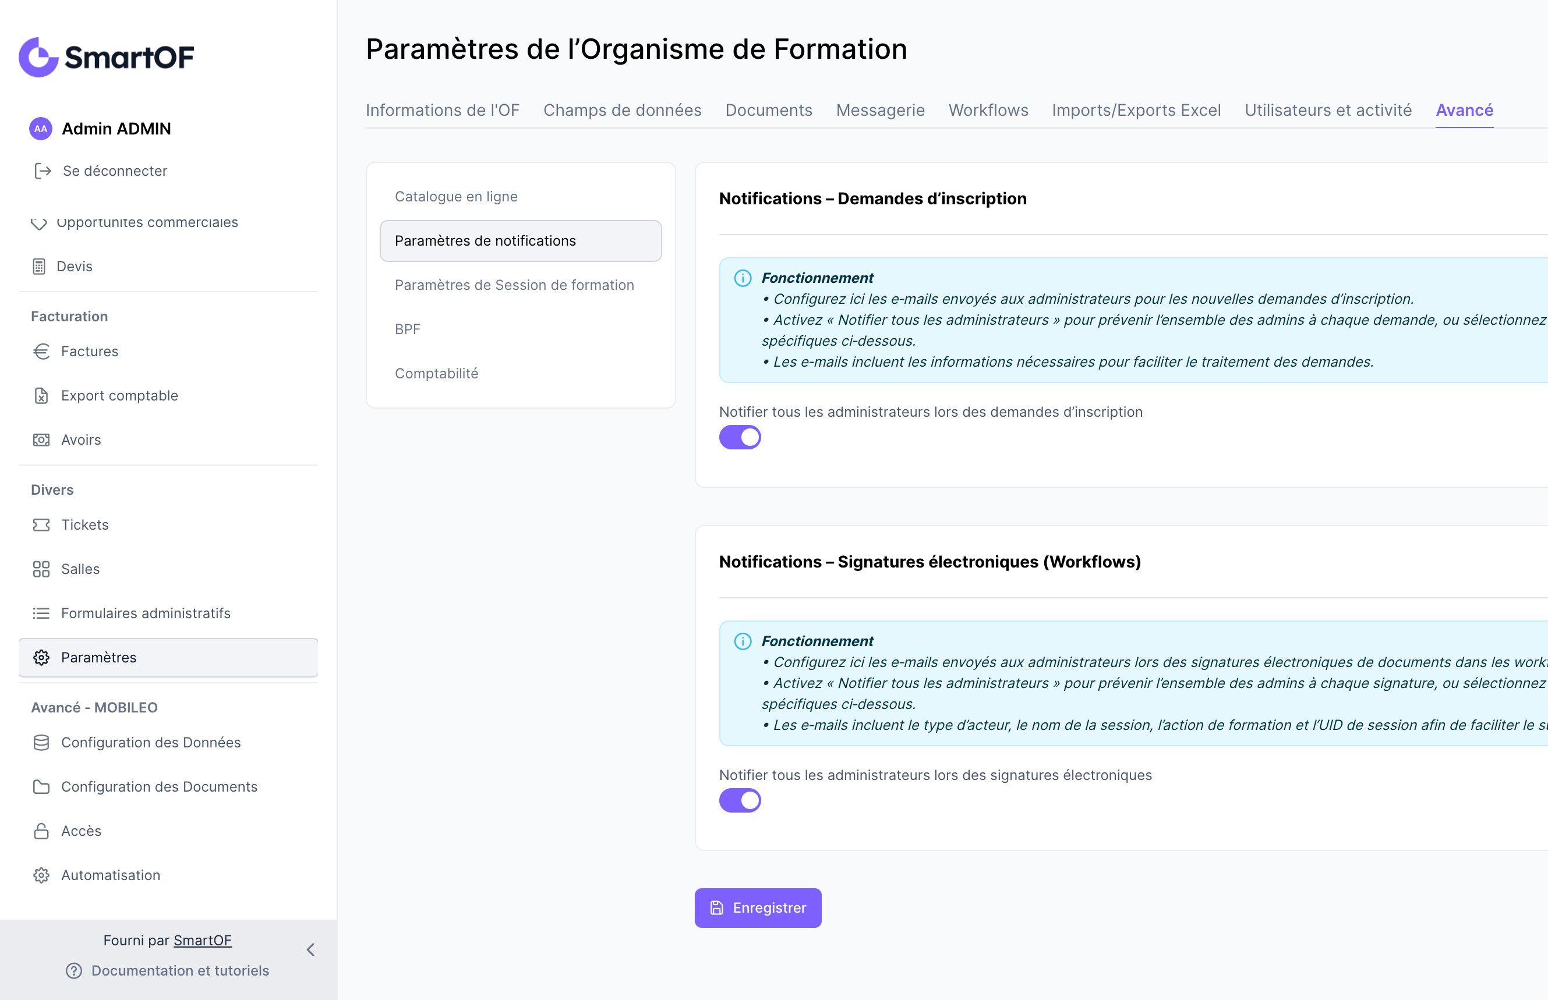Click the Se déconnecter logout icon
This screenshot has width=1548, height=1000.
coord(43,171)
